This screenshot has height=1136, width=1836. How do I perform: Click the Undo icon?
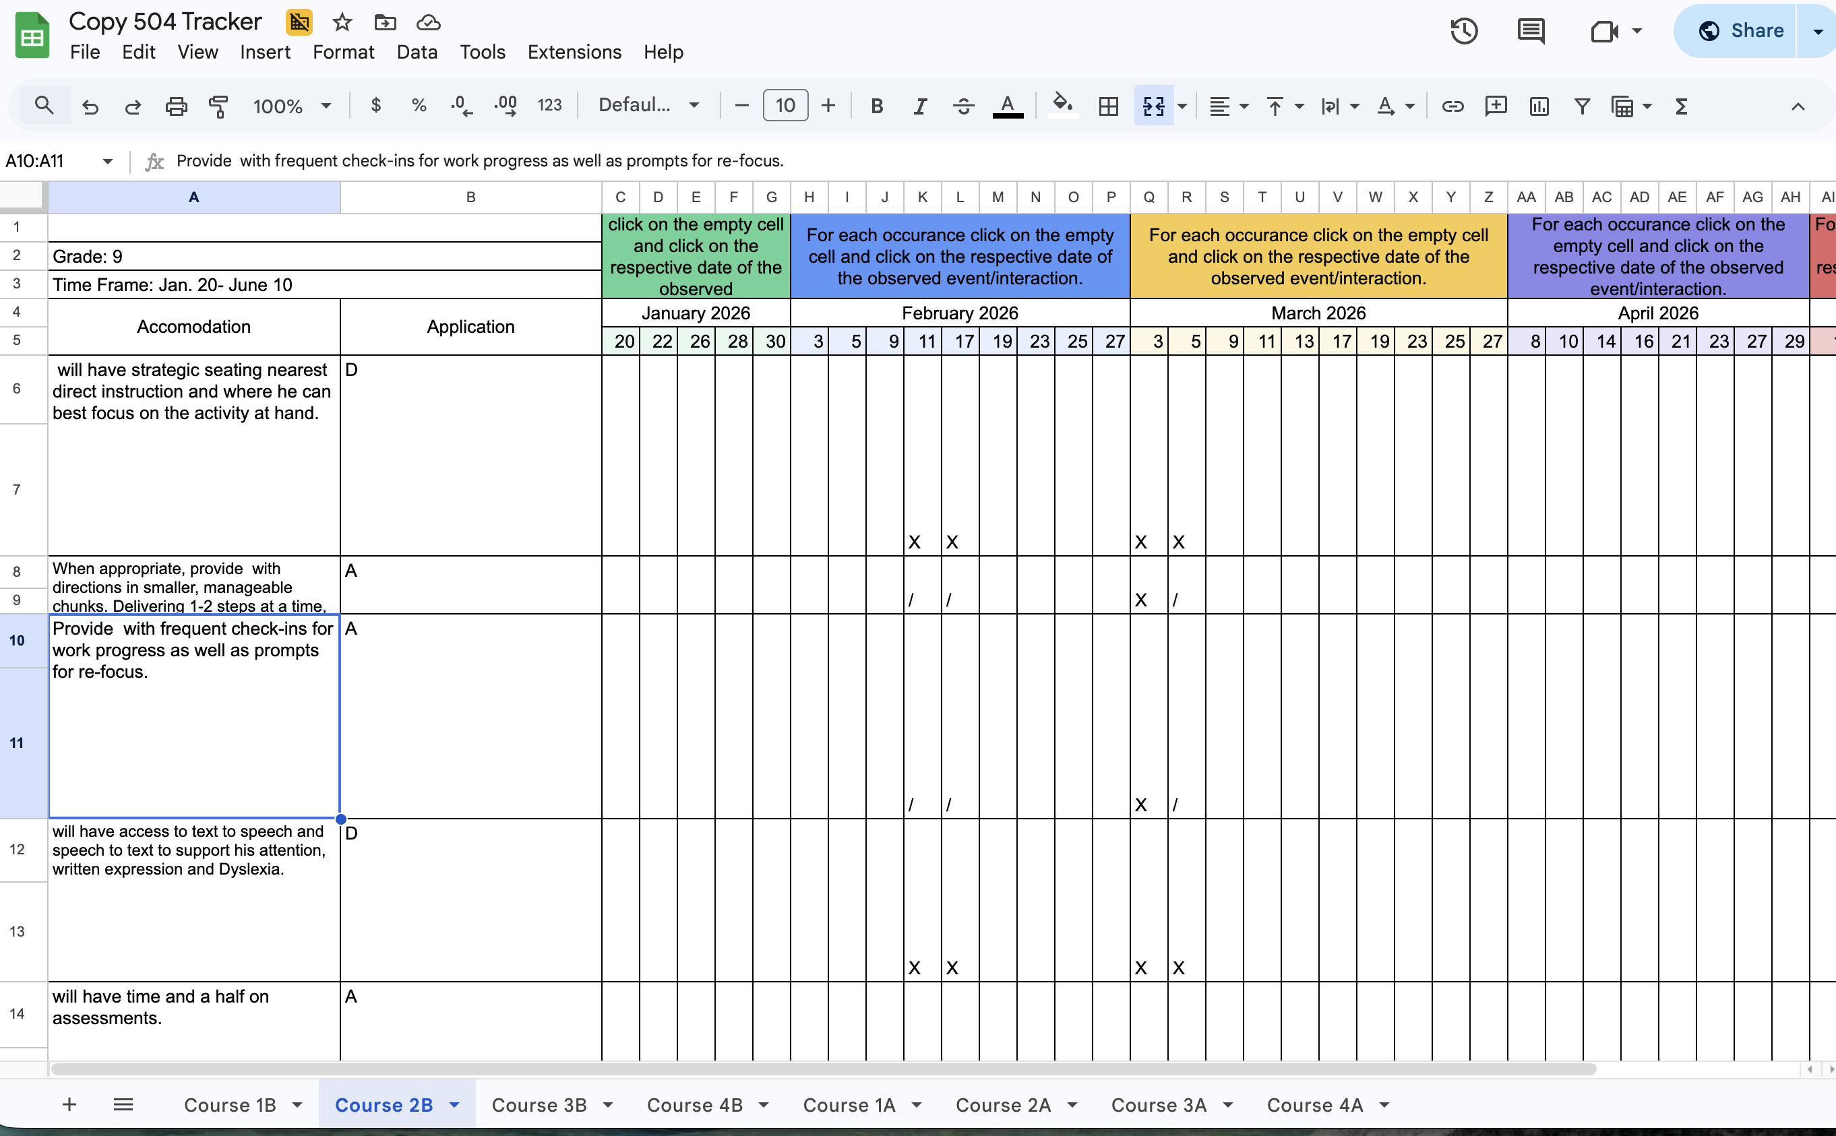coord(90,105)
